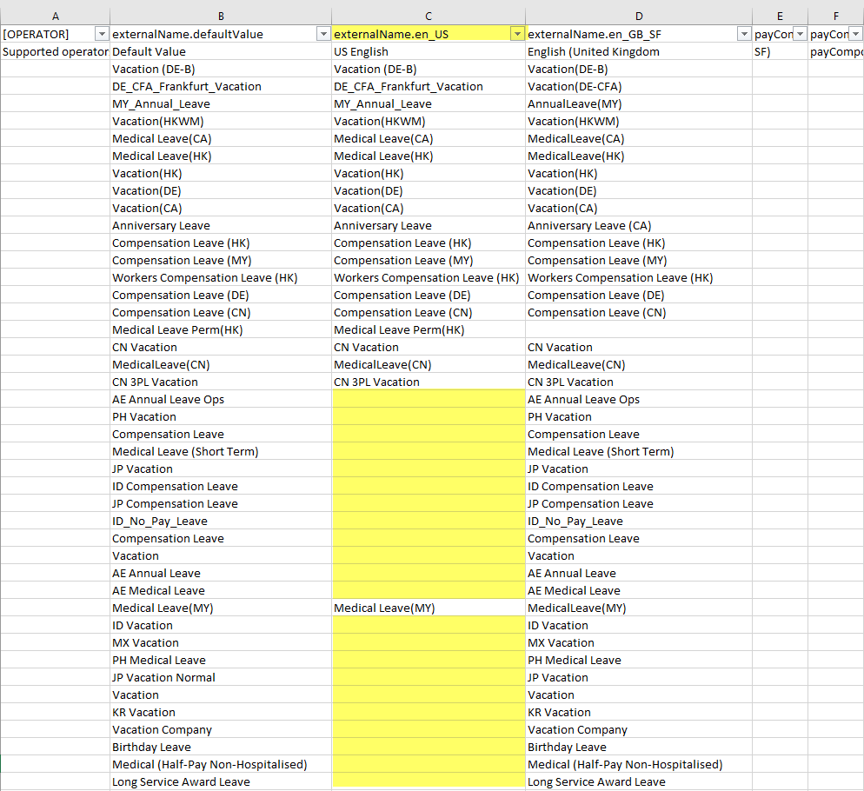Select 'Compensation Leave (DE)' in column C
The width and height of the screenshot is (864, 791).
tap(429, 295)
